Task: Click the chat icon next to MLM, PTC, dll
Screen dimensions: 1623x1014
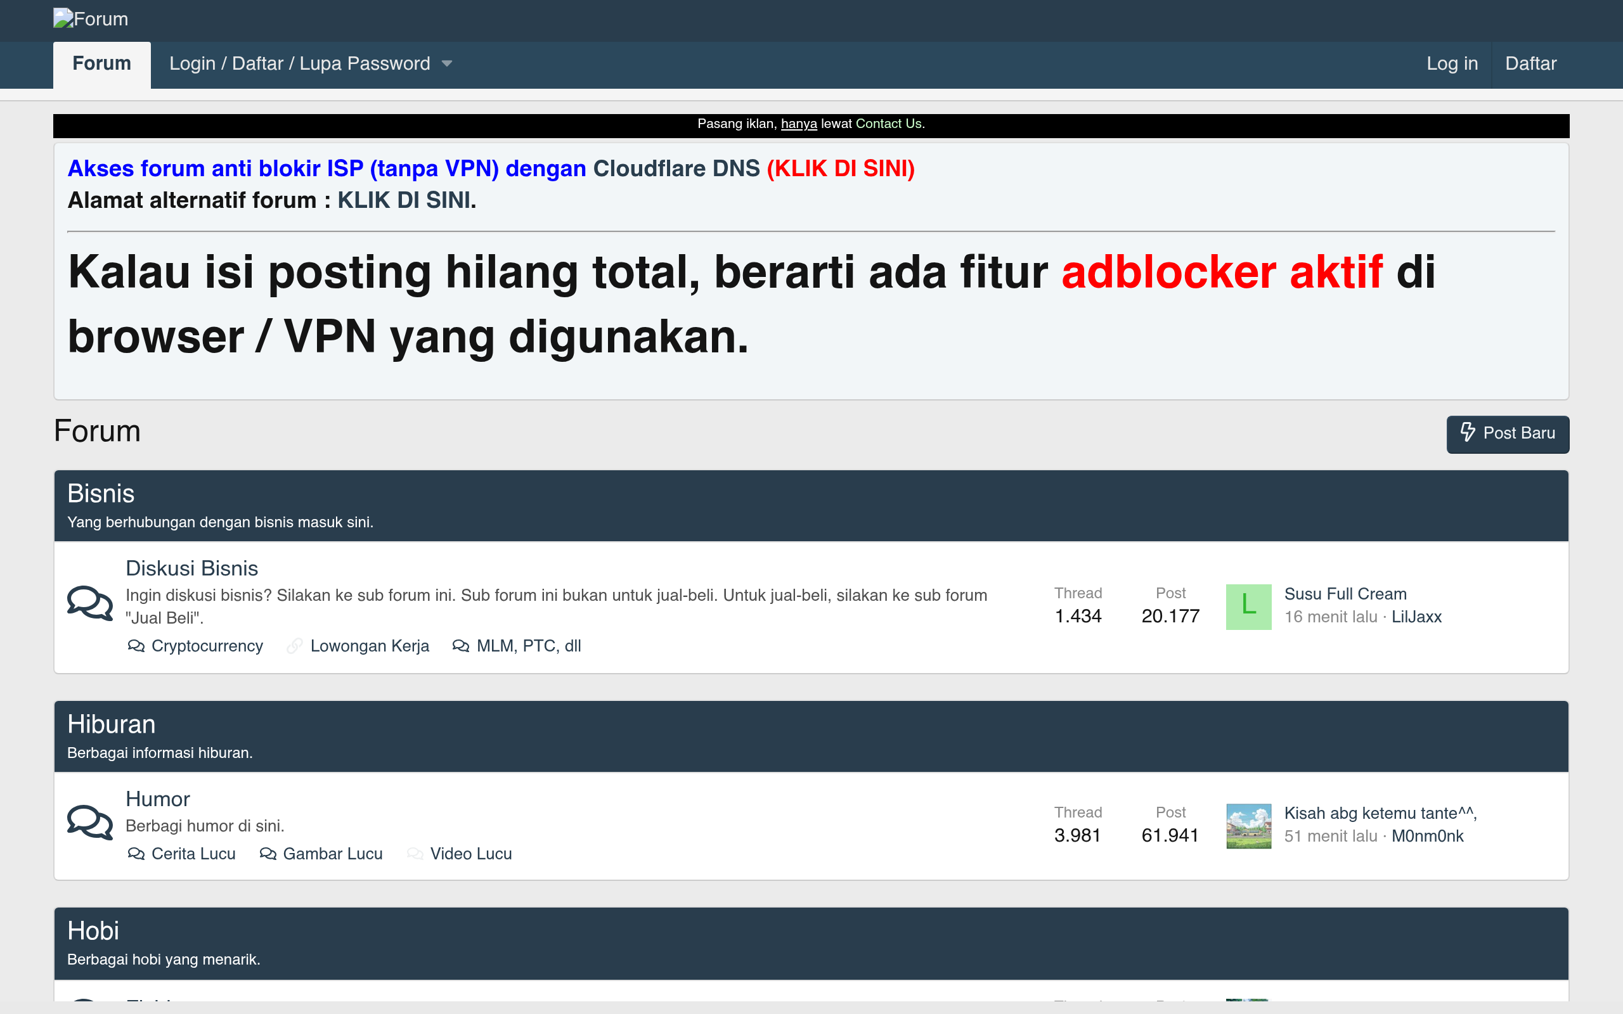Action: tap(460, 646)
